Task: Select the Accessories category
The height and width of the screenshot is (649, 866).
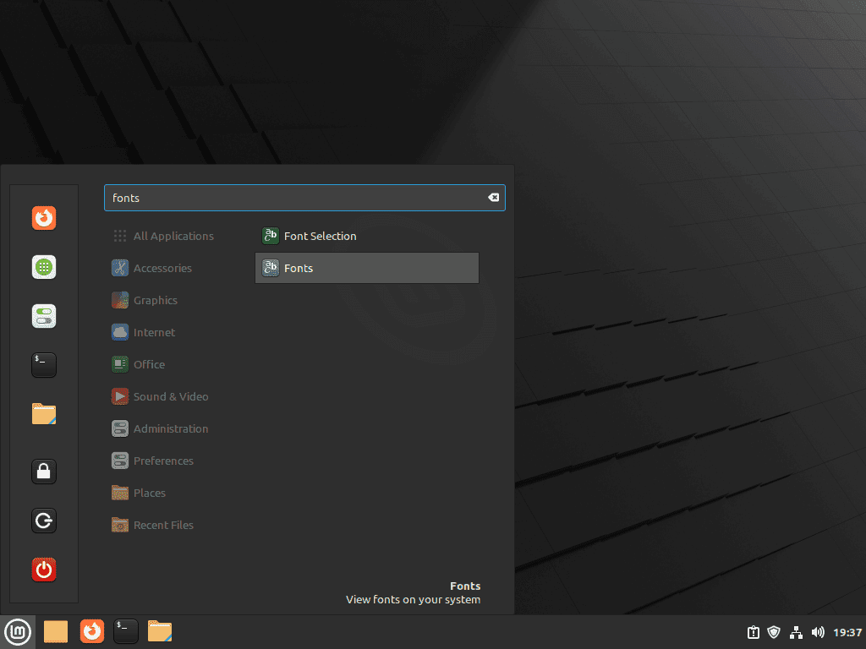Action: pos(162,268)
